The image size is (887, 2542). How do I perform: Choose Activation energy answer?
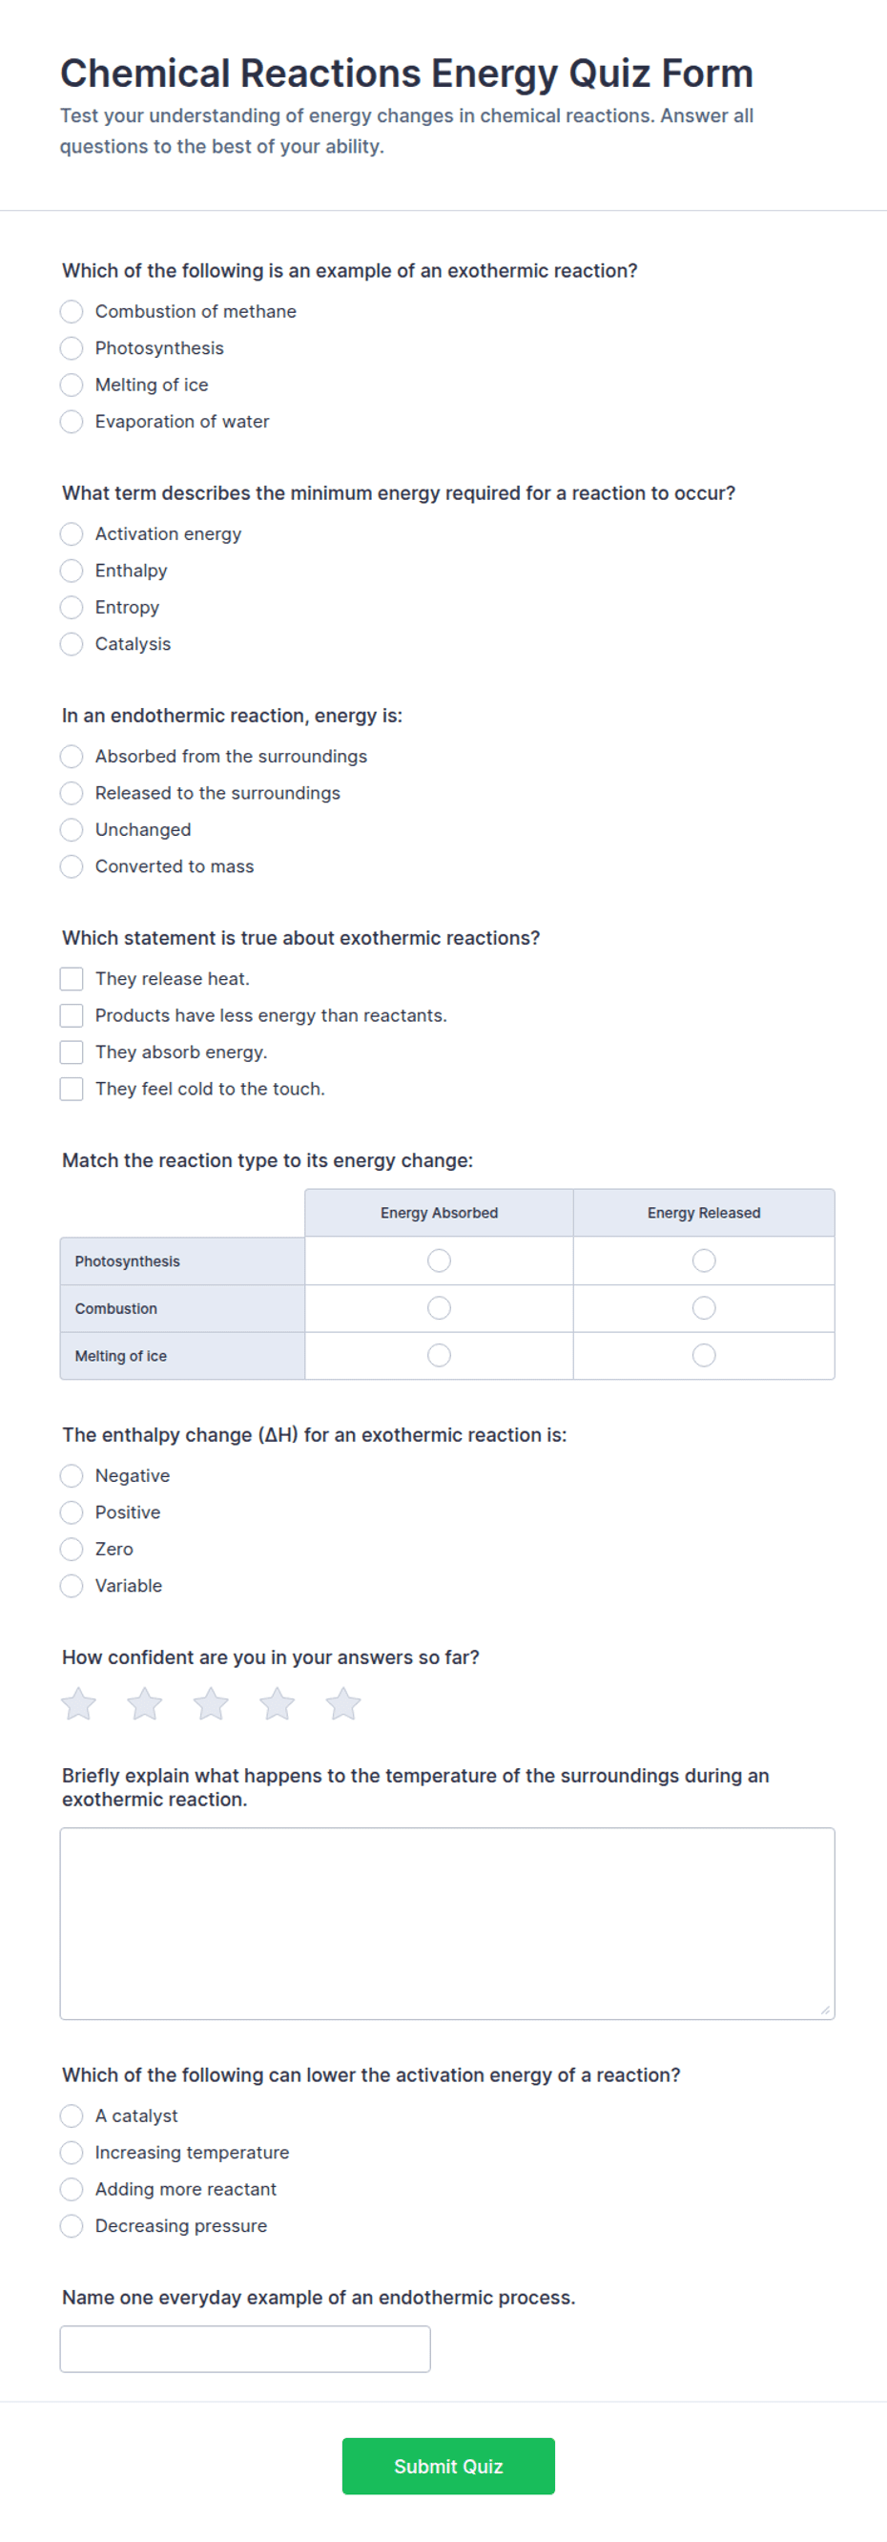(x=71, y=533)
